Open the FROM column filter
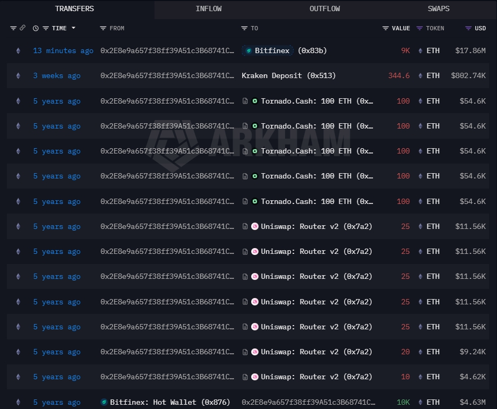 [103, 28]
